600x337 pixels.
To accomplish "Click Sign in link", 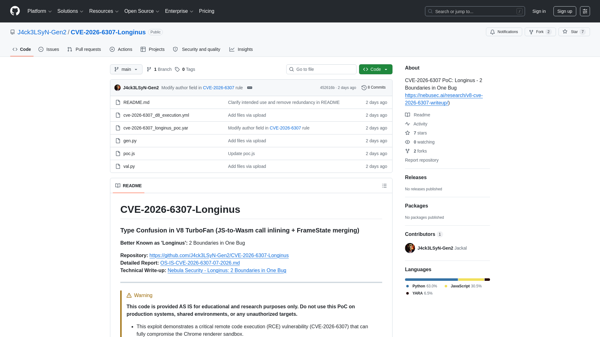I will pyautogui.click(x=539, y=11).
